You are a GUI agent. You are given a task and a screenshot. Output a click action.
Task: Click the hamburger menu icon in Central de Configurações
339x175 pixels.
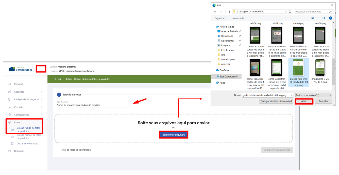point(40,69)
